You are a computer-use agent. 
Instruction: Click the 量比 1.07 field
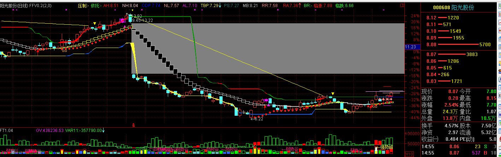478,112
